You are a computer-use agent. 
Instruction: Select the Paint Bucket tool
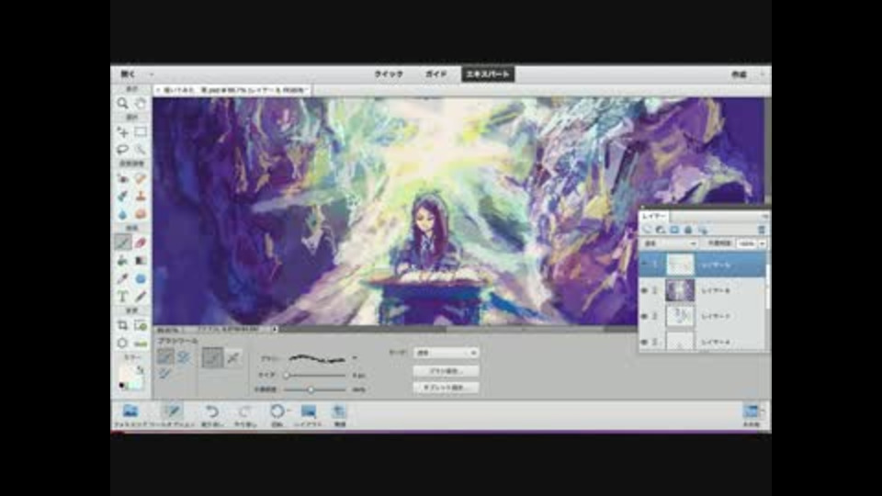coord(122,260)
